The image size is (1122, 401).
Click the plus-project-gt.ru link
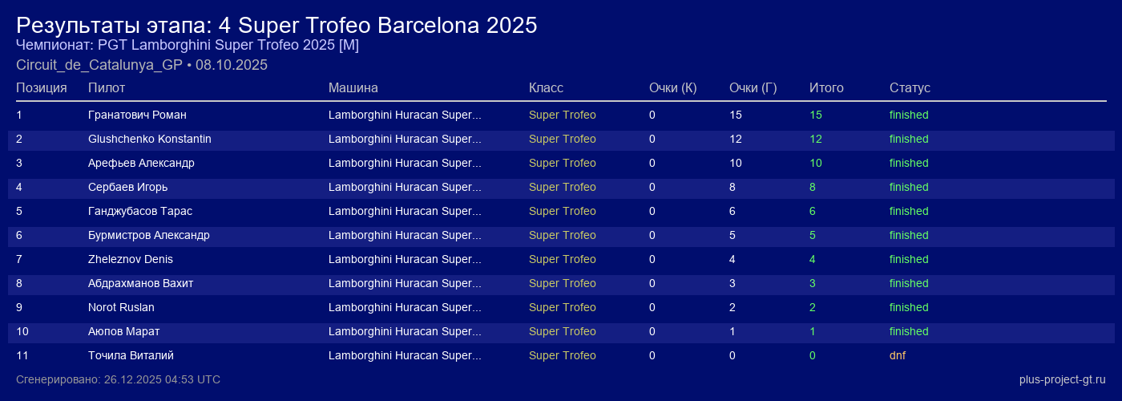click(1062, 379)
